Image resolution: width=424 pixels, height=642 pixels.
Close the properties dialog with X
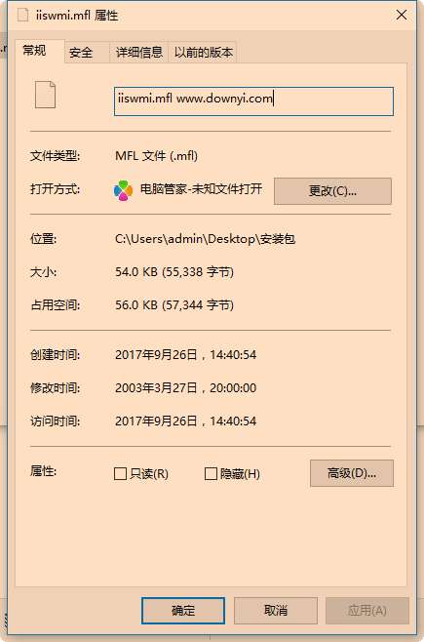click(402, 16)
